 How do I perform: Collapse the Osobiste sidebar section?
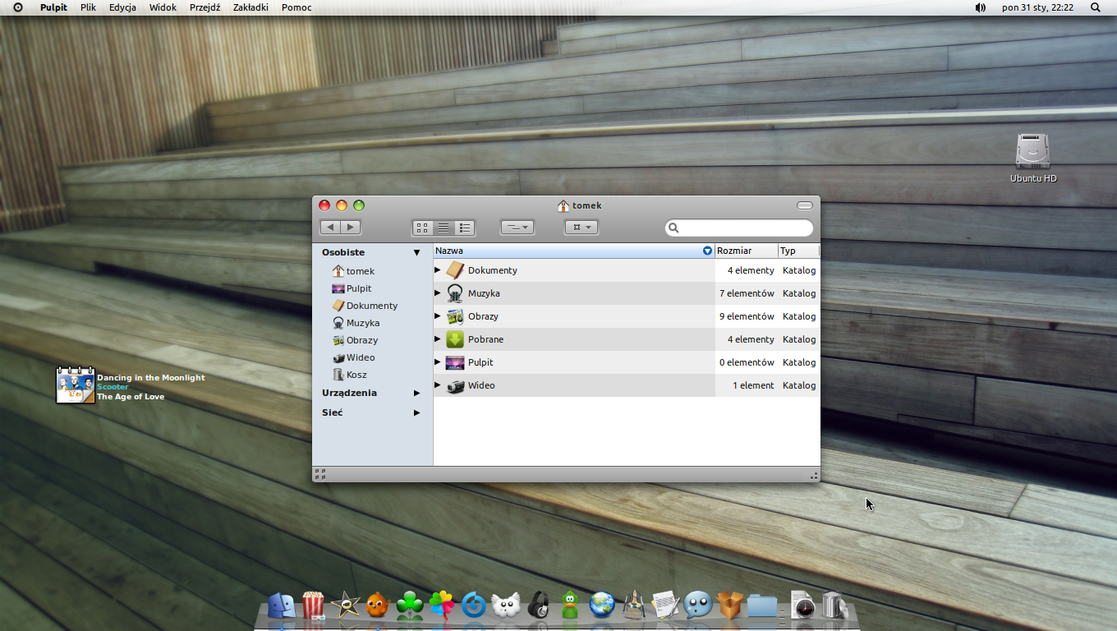[x=416, y=253]
